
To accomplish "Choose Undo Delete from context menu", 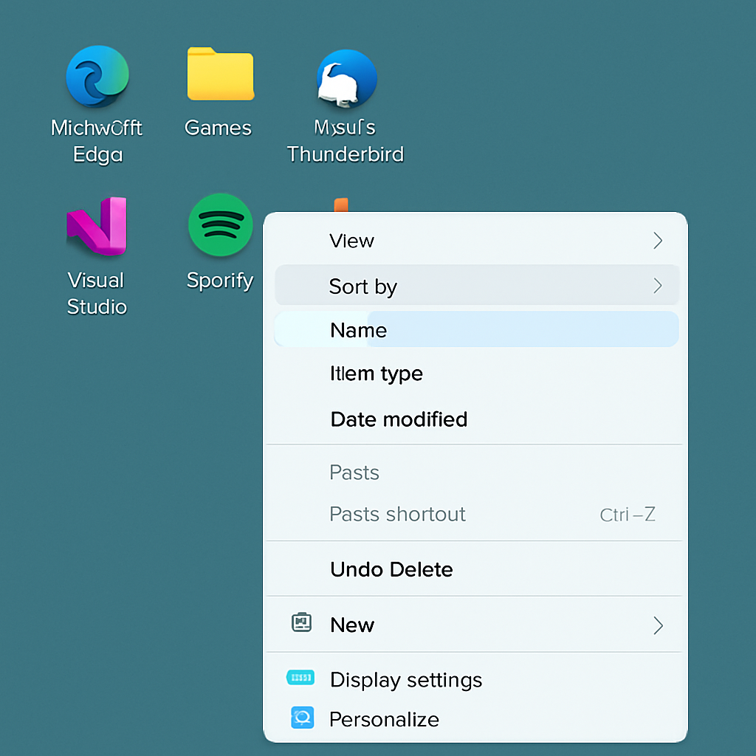I will point(475,569).
